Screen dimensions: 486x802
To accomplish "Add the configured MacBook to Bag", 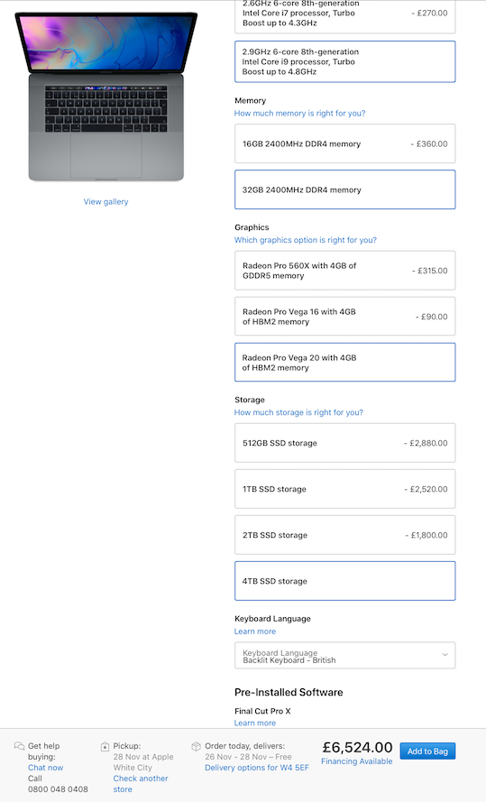I will [427, 751].
